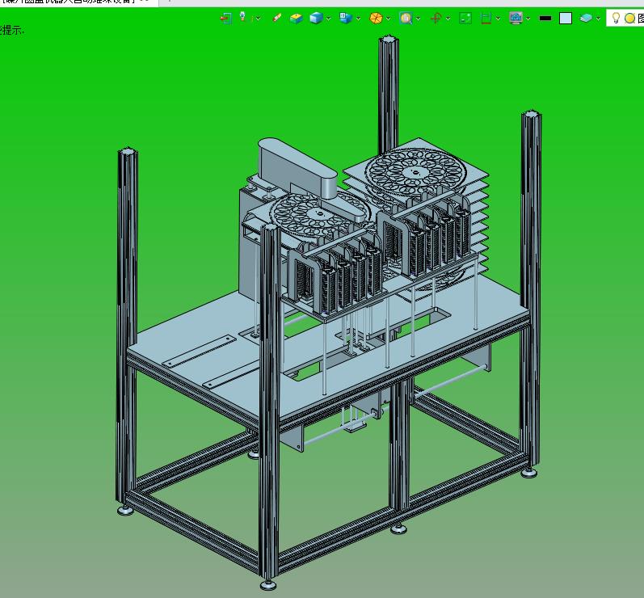
Task: Click the blue cube view-orientation icon
Action: pyautogui.click(x=346, y=18)
